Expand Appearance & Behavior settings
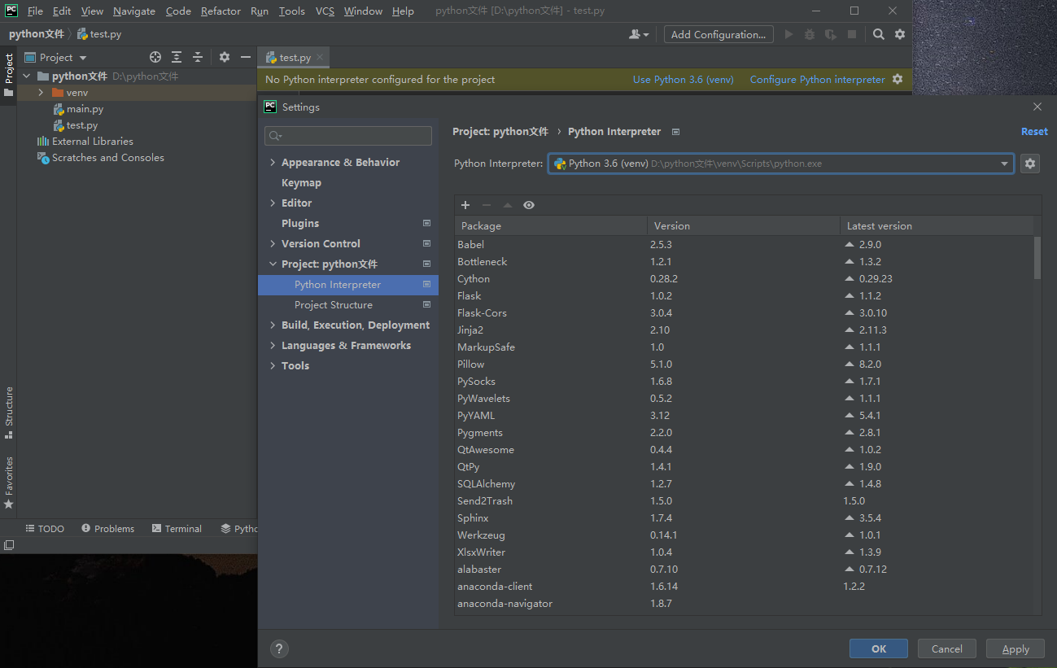The height and width of the screenshot is (668, 1057). [x=273, y=163]
